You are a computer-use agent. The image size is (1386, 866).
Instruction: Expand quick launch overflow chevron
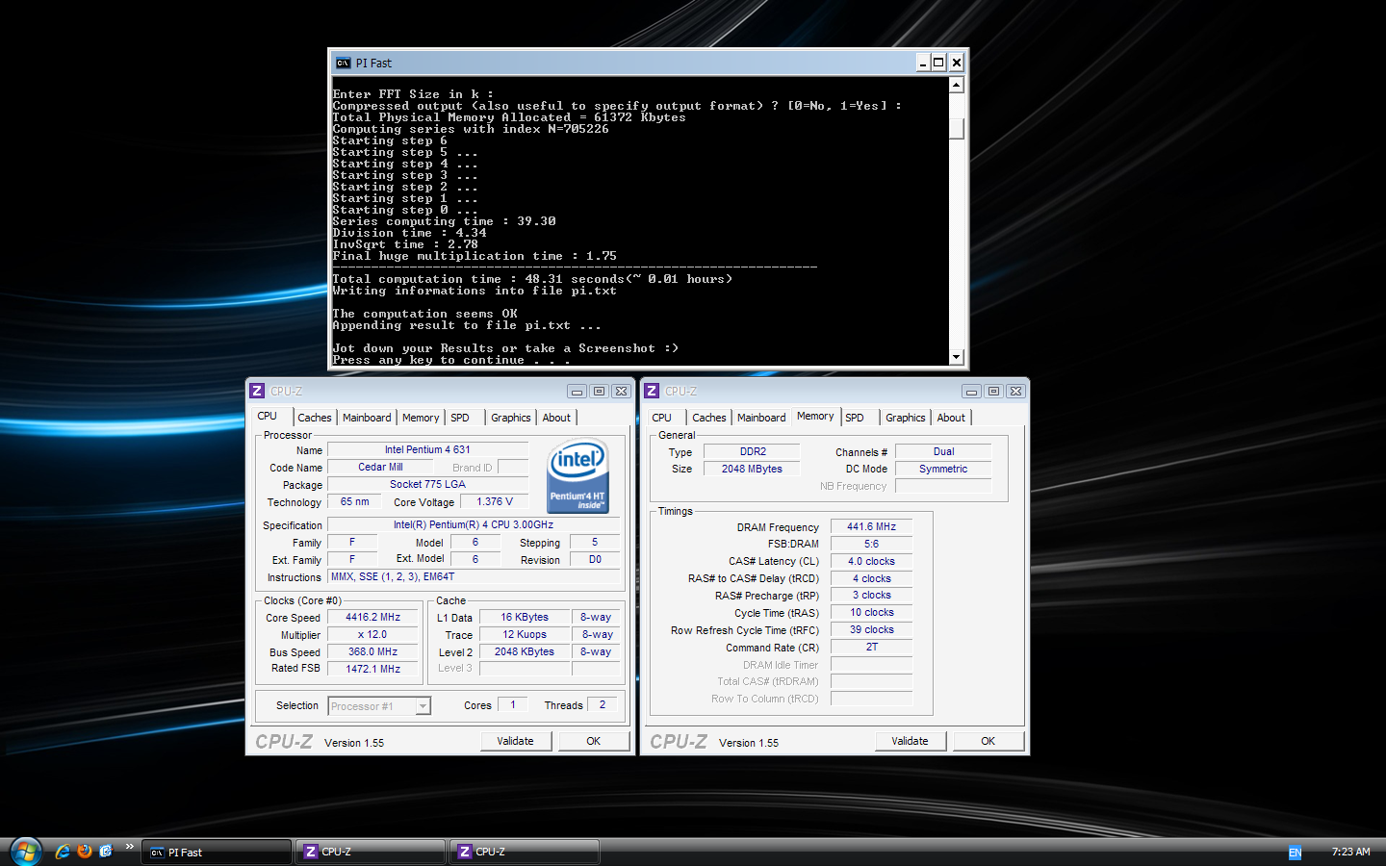pyautogui.click(x=129, y=847)
